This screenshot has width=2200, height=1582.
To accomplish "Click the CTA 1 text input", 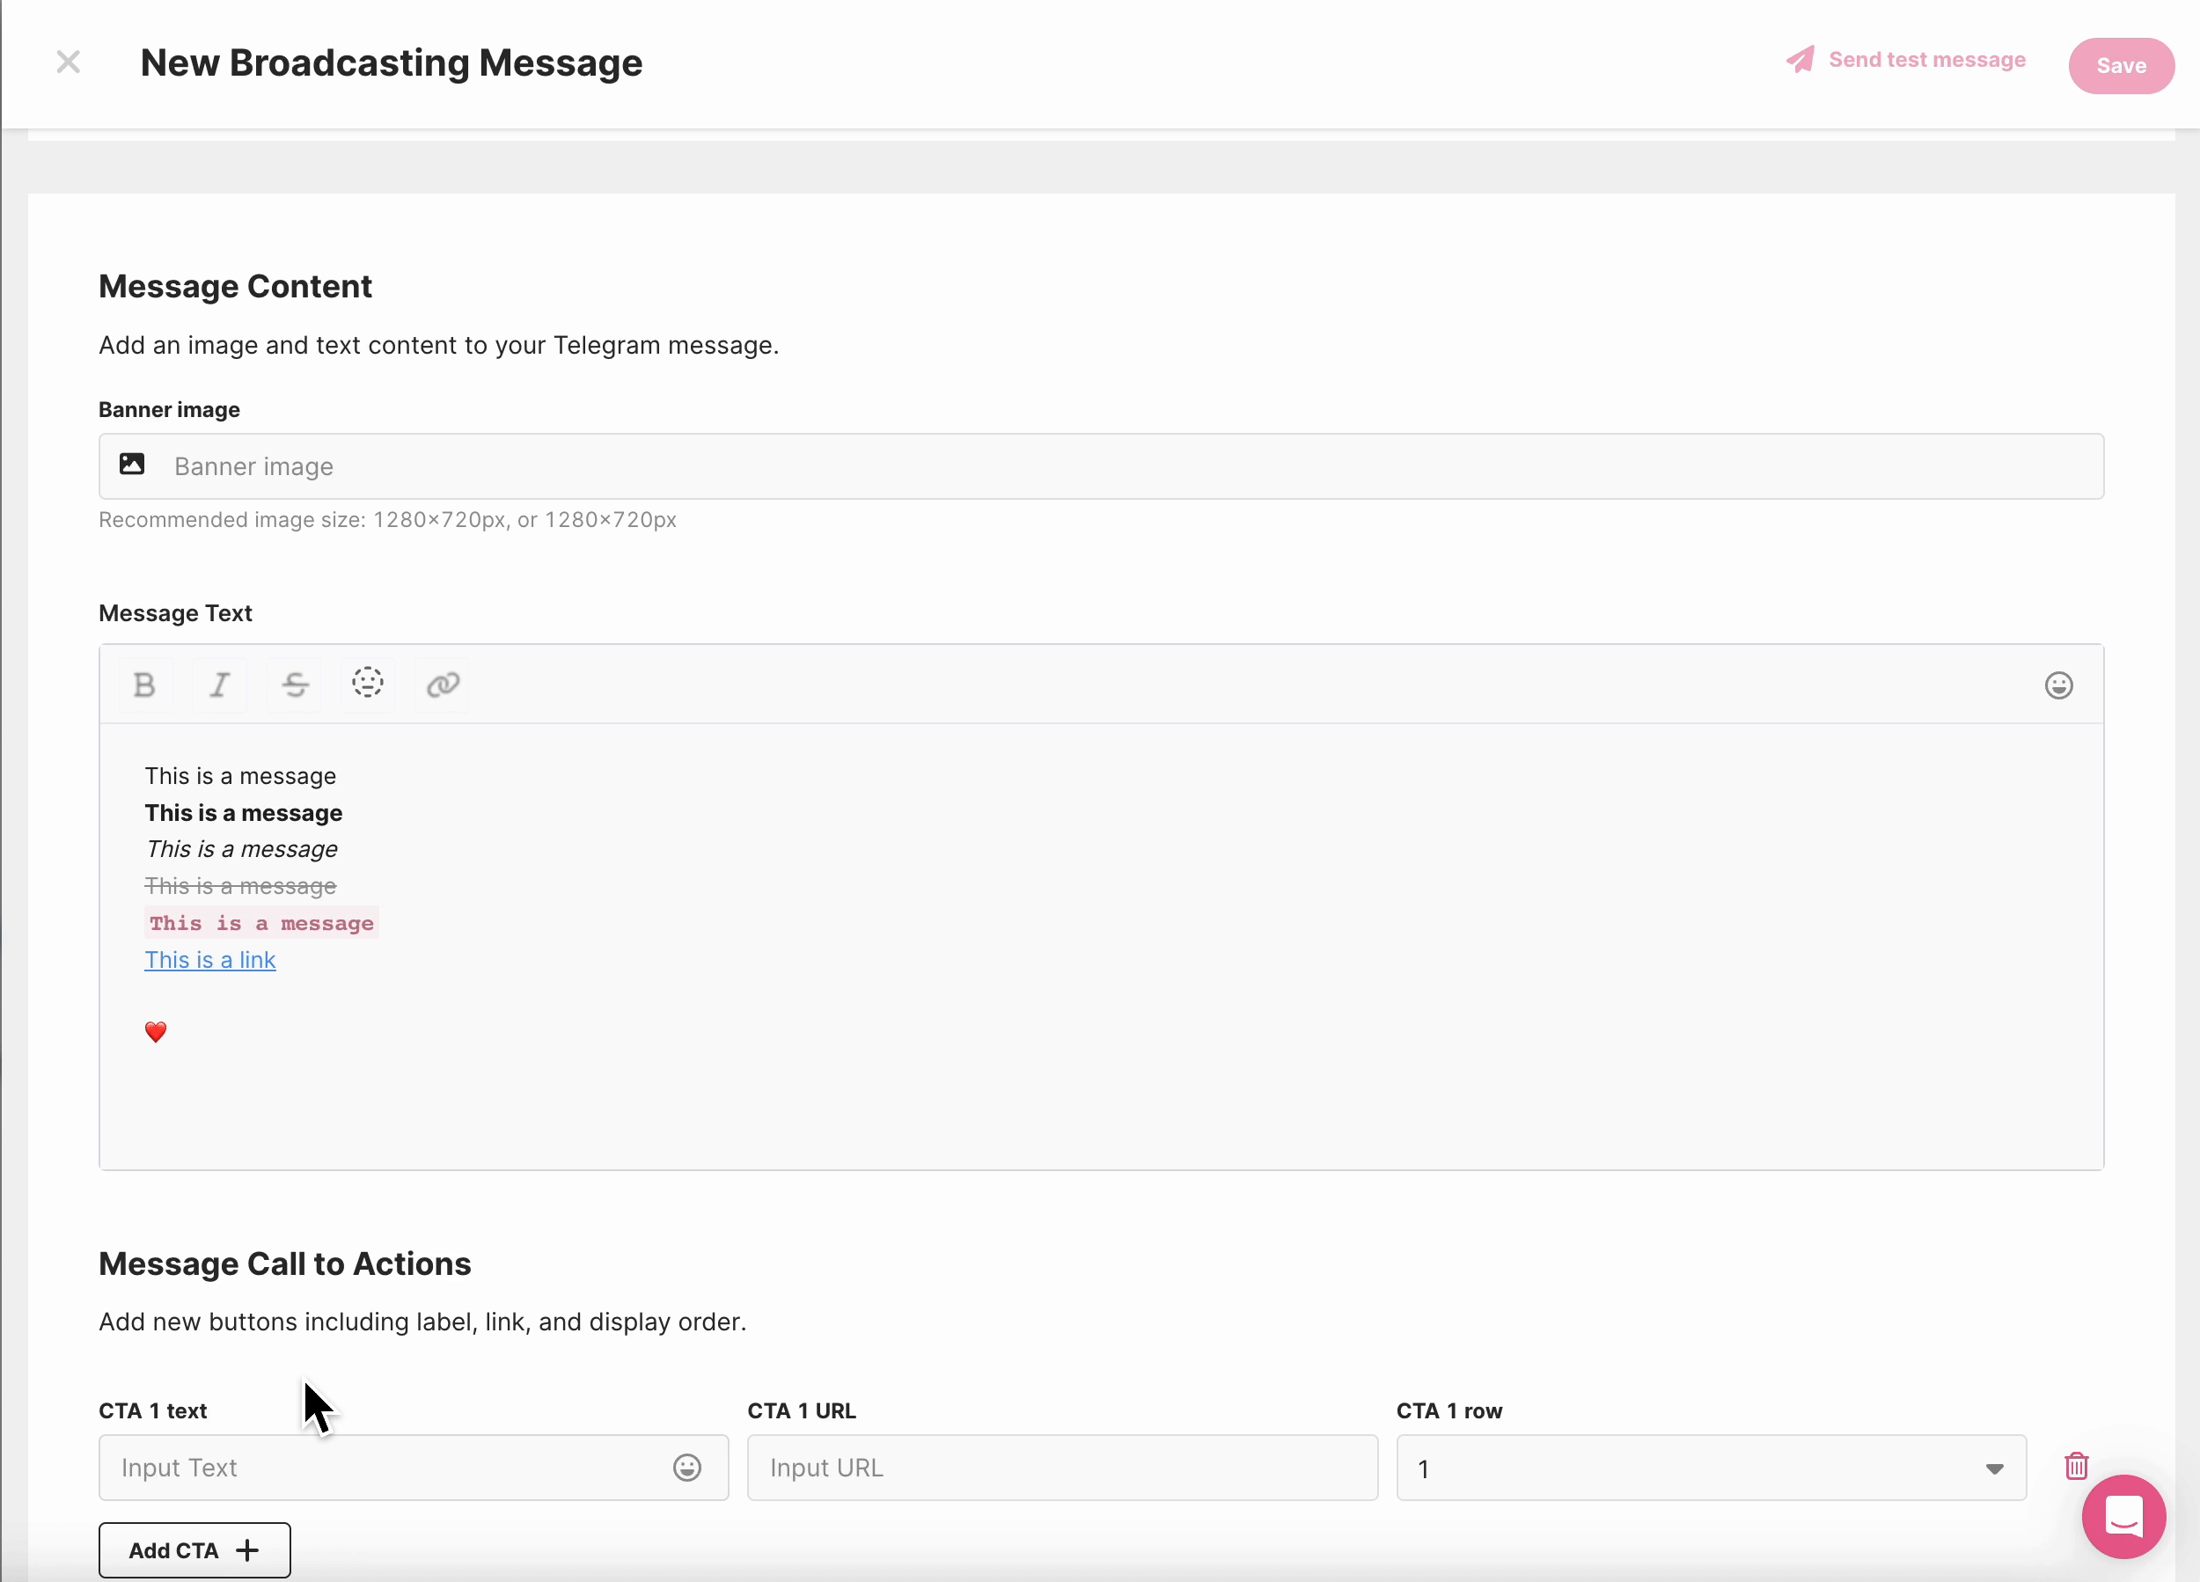I will (x=388, y=1468).
